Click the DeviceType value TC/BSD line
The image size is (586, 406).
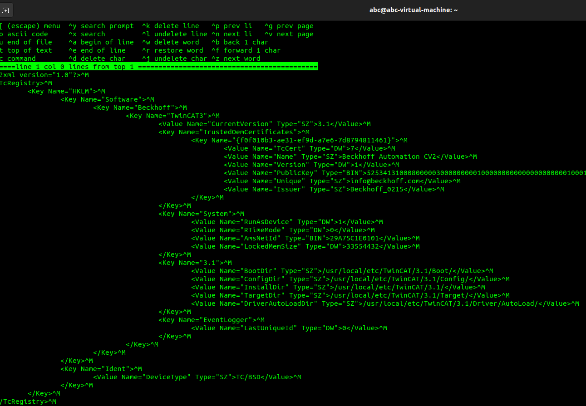coord(197,377)
